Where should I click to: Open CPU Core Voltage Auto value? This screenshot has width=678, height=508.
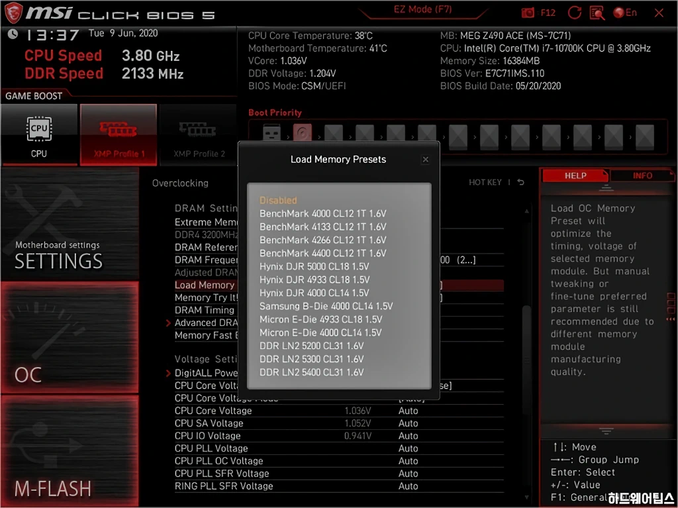coord(408,411)
